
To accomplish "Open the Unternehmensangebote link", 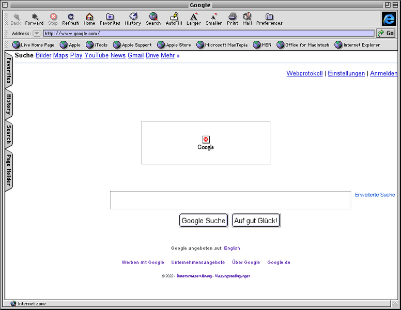I will click(198, 262).
